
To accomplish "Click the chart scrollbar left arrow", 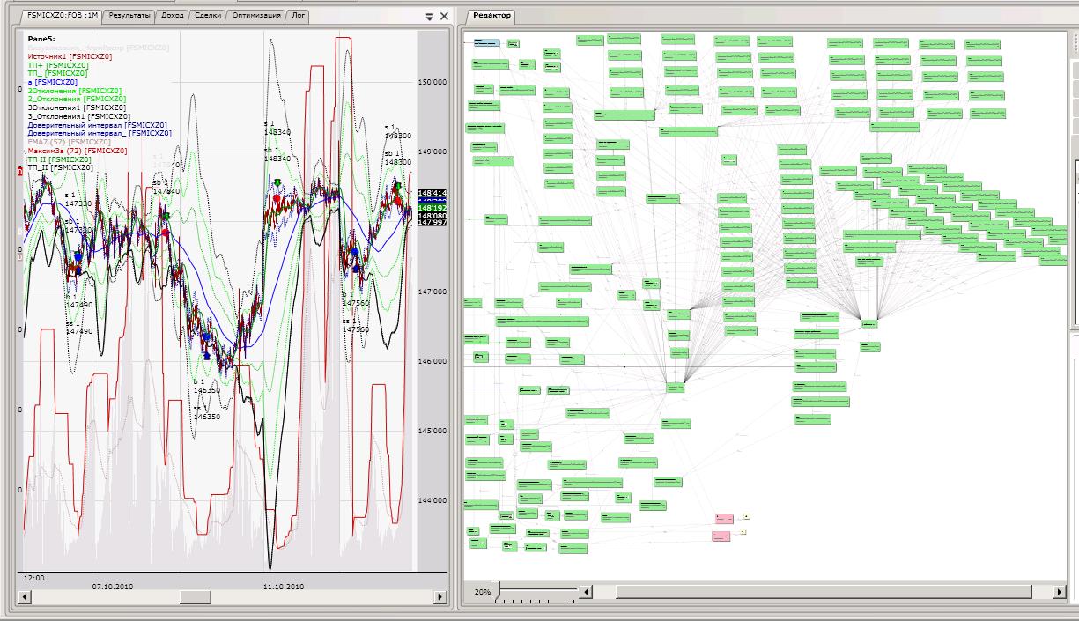I will click(24, 597).
